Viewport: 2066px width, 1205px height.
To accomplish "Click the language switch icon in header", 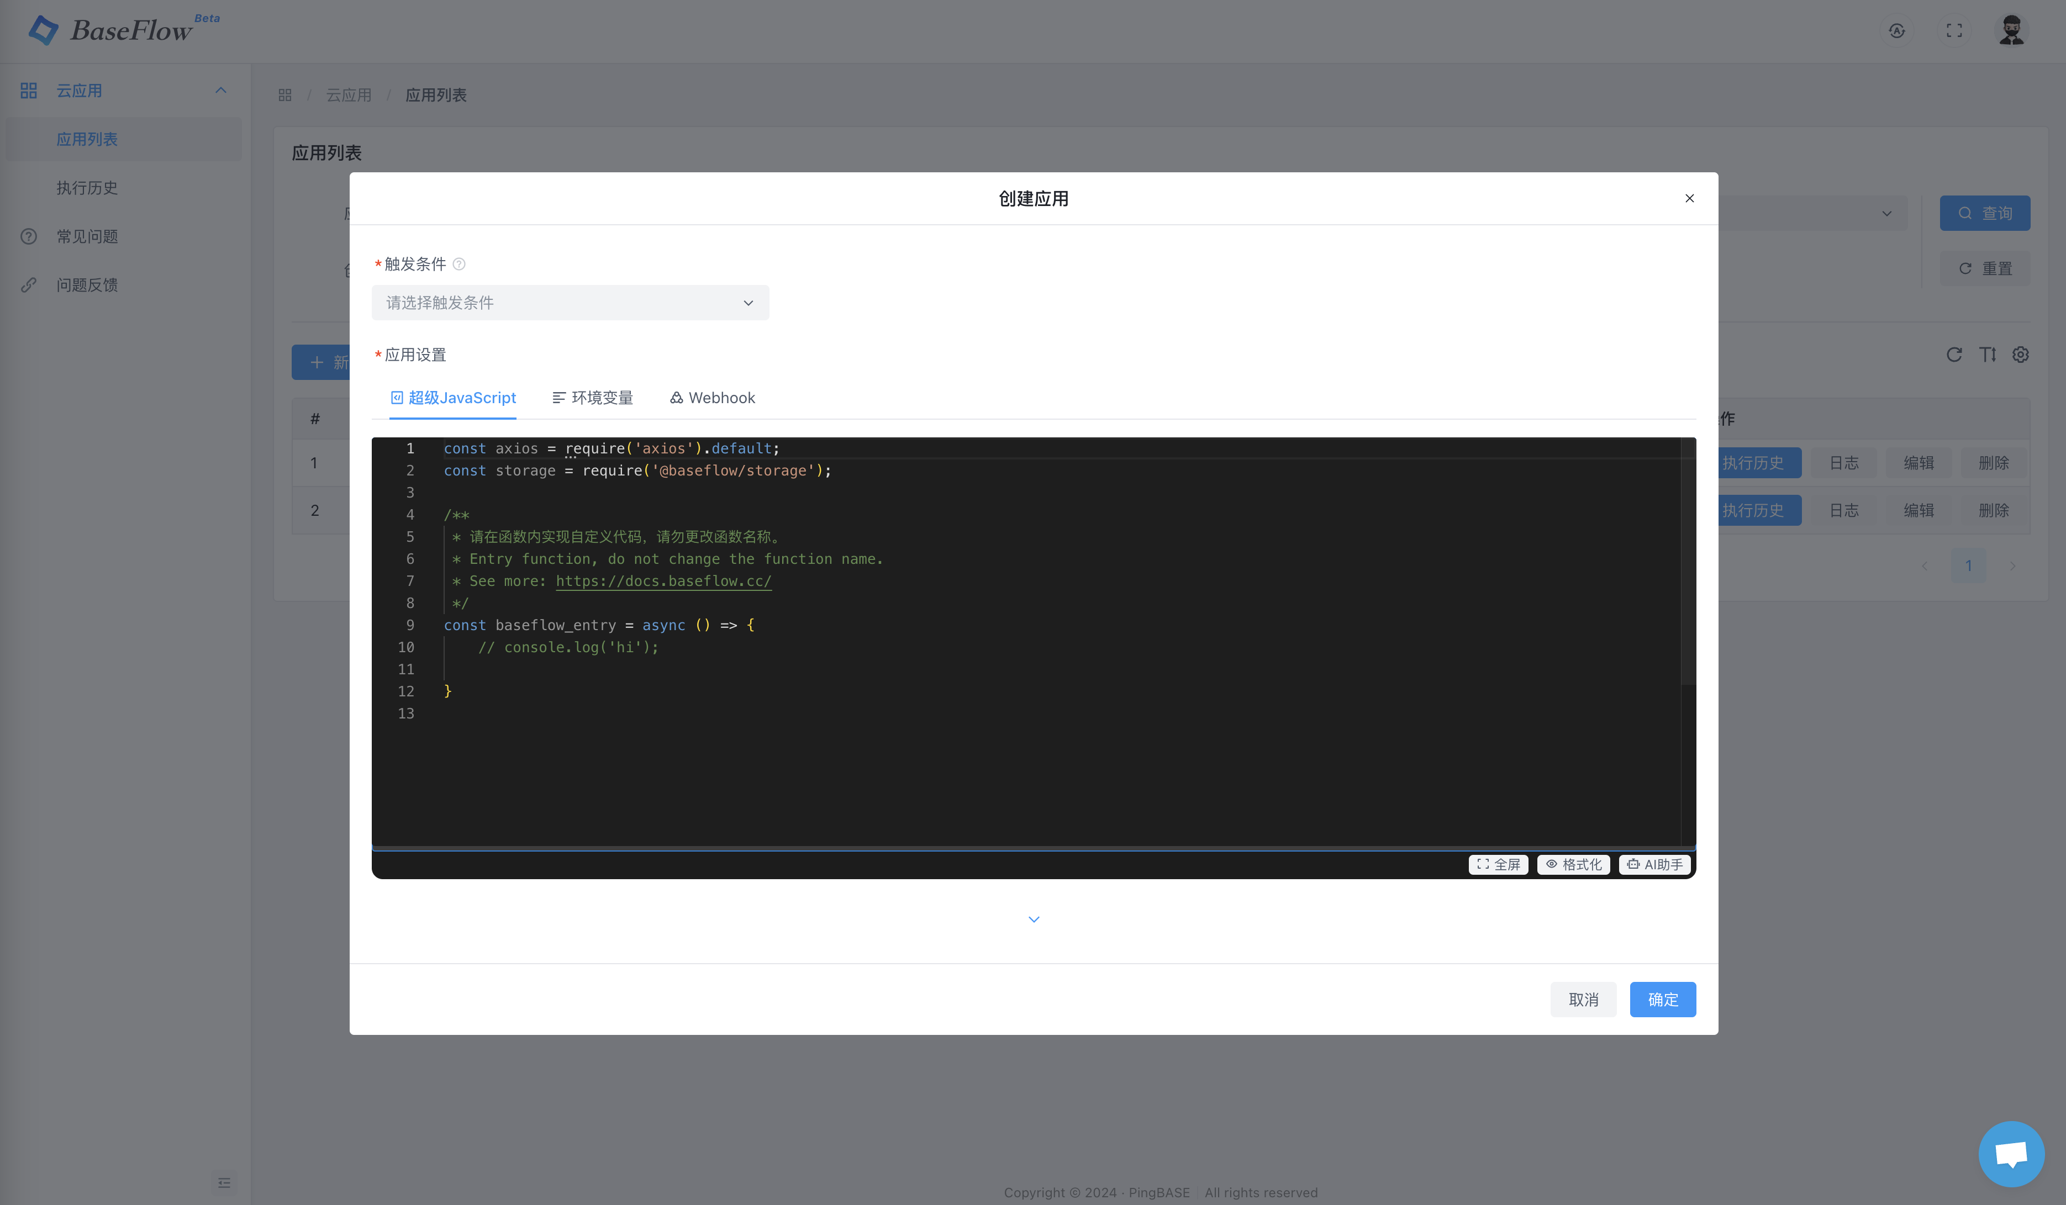I will 1897,31.
